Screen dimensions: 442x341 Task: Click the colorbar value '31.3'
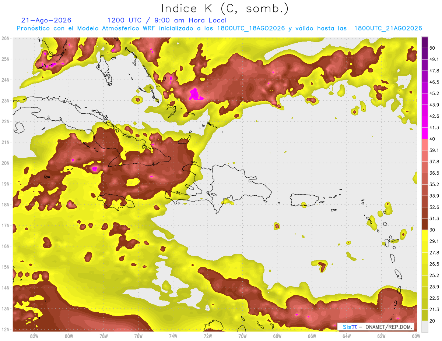(434, 219)
